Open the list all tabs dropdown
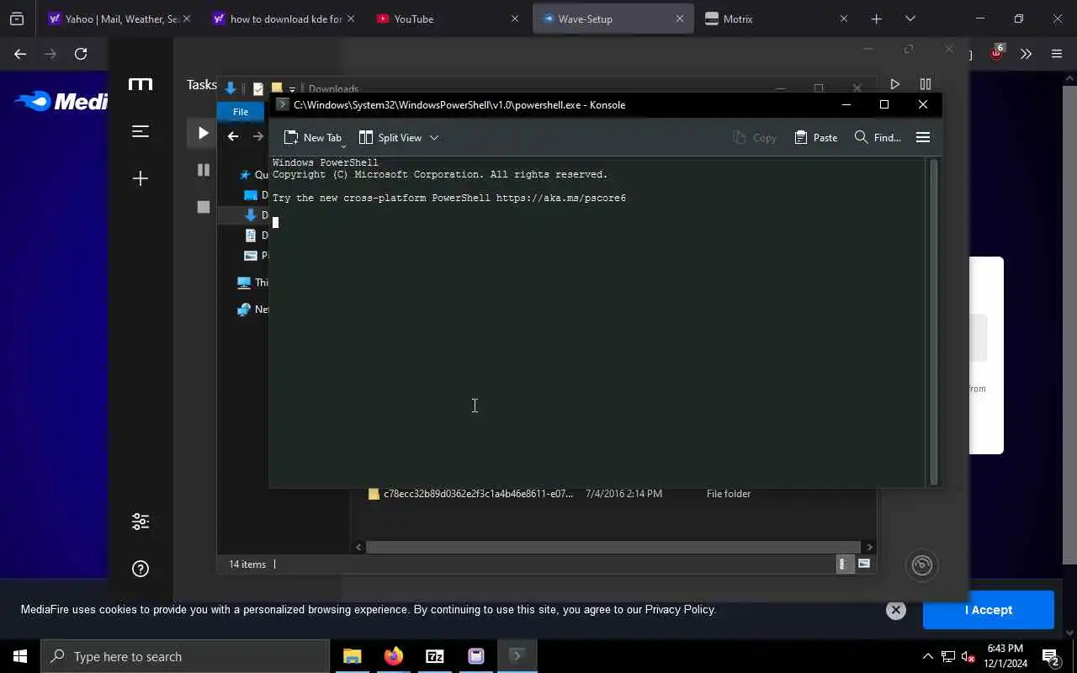 [x=910, y=19]
